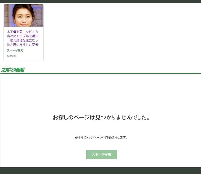Click the 12時間前 timestamp in card
Screen dimensions: 201x174
pos(12,56)
